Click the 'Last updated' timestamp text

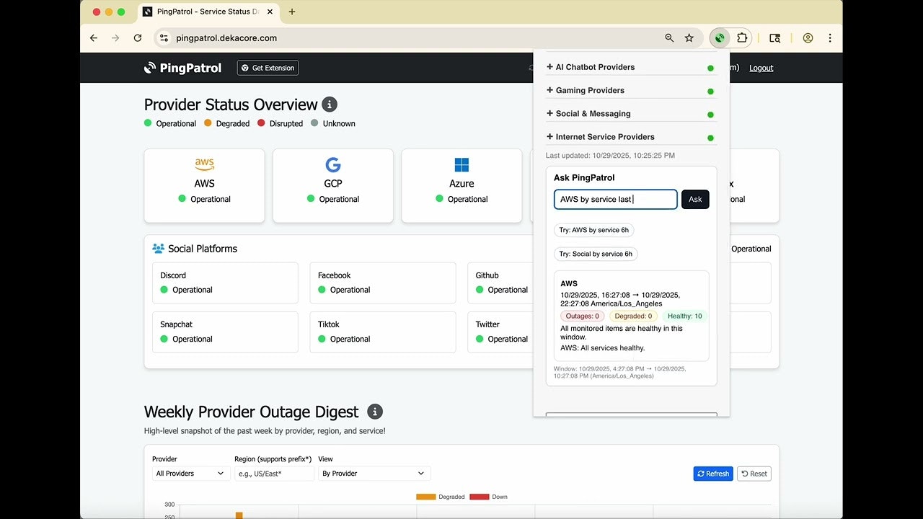pyautogui.click(x=611, y=156)
